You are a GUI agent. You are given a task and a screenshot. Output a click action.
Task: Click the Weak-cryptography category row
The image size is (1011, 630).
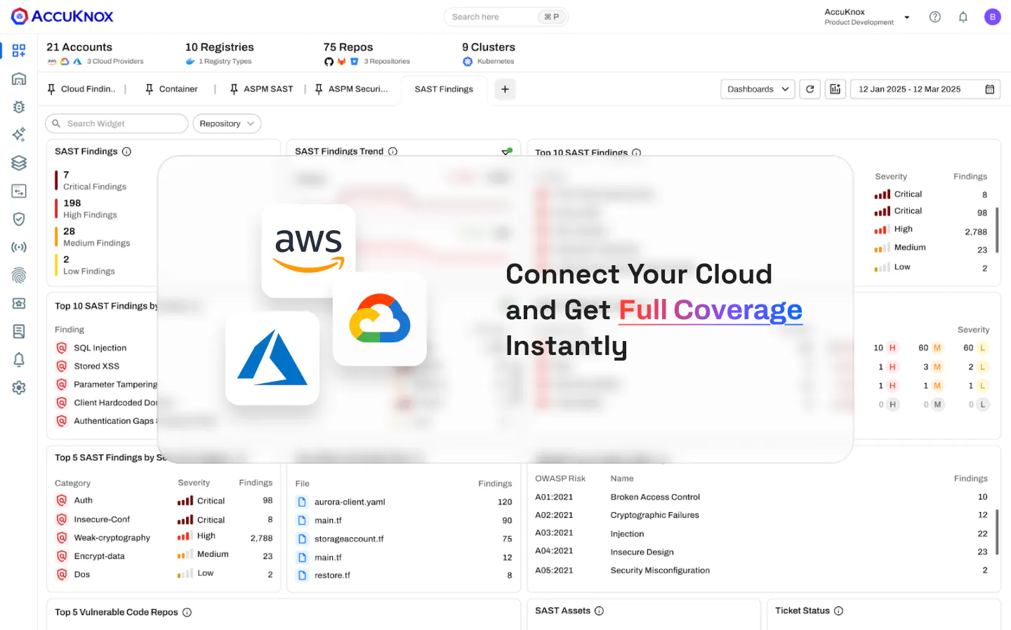[164, 537]
